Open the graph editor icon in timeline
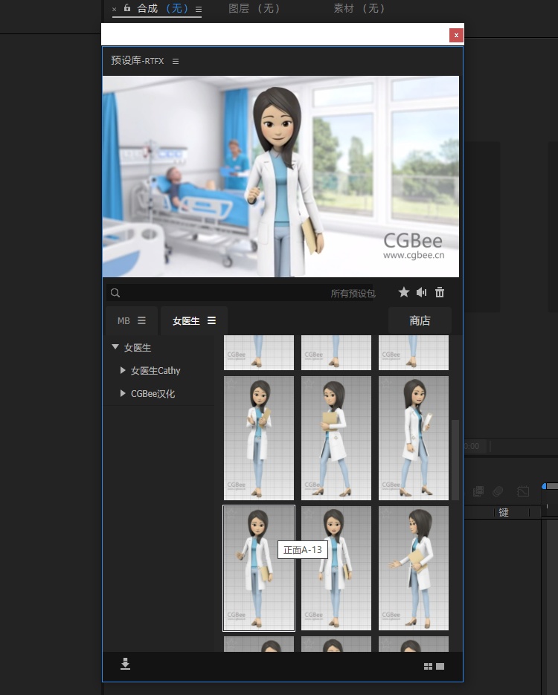 523,491
